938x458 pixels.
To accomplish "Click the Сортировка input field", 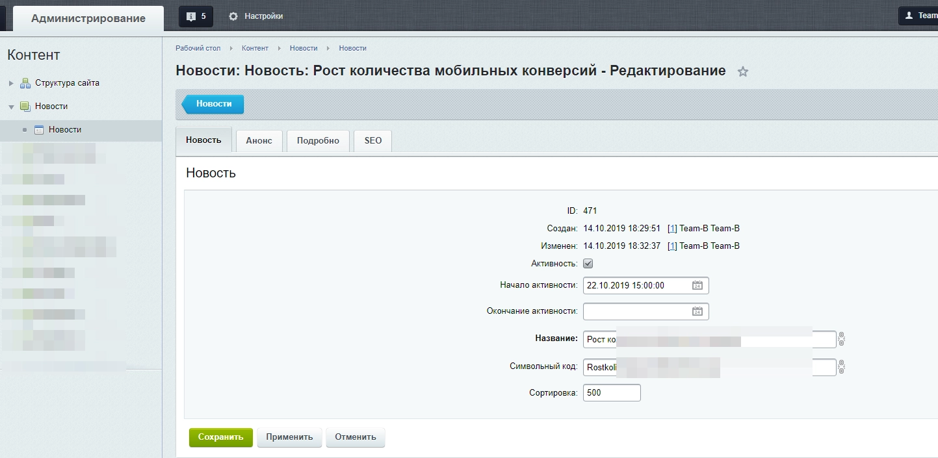I will pyautogui.click(x=611, y=393).
